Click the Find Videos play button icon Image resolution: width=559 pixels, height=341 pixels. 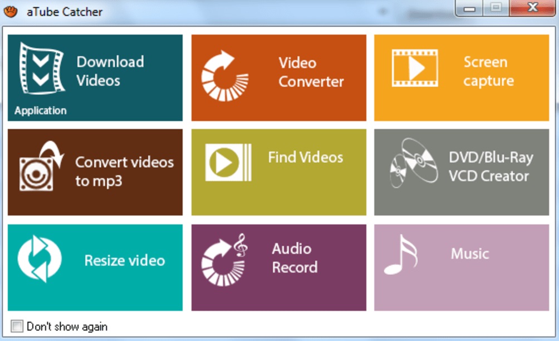click(x=228, y=162)
